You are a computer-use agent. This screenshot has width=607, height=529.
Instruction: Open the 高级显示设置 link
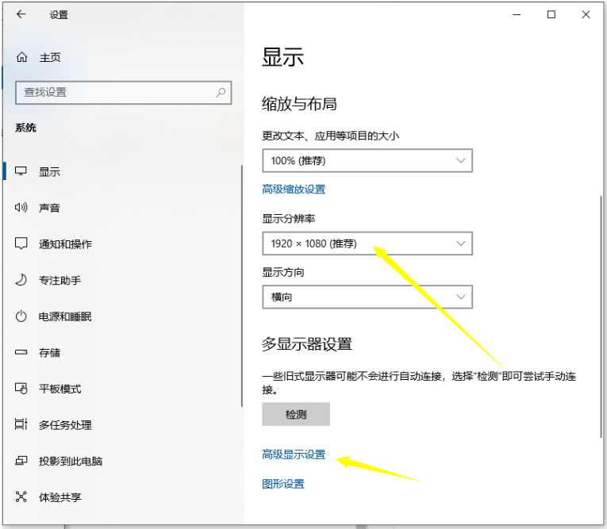point(294,454)
